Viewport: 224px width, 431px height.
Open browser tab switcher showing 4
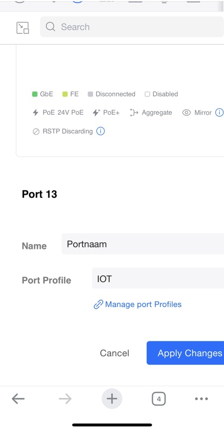coord(159,399)
